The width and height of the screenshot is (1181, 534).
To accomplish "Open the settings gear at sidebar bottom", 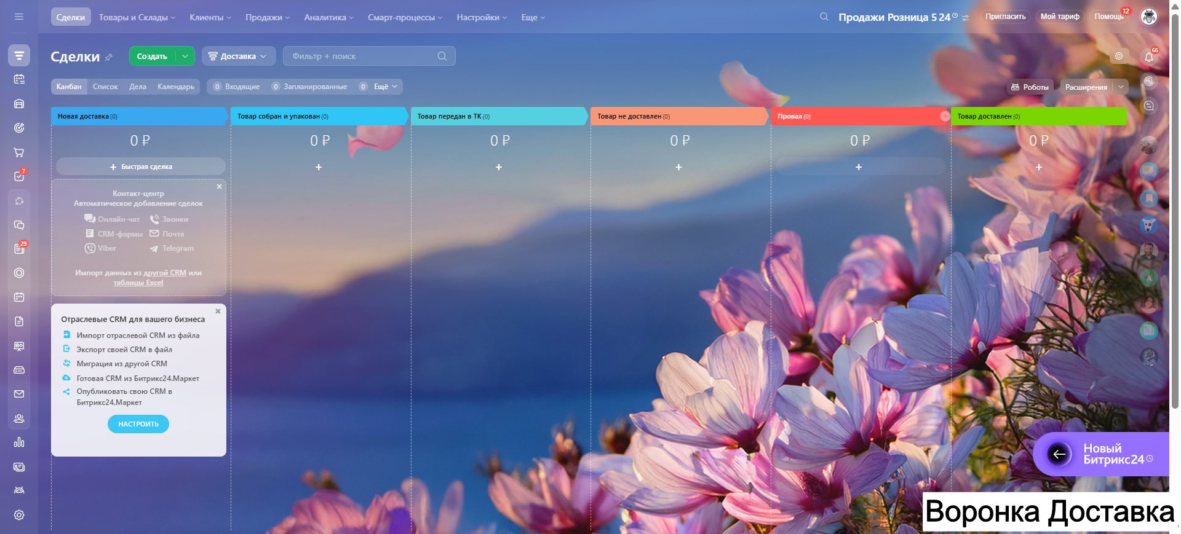I will 19,515.
